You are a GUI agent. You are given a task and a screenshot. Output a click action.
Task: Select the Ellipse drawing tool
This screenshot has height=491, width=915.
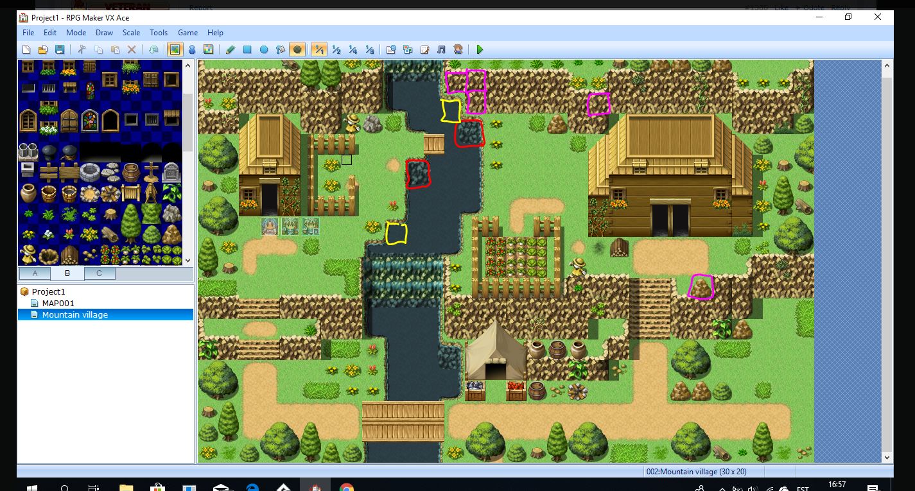point(264,49)
